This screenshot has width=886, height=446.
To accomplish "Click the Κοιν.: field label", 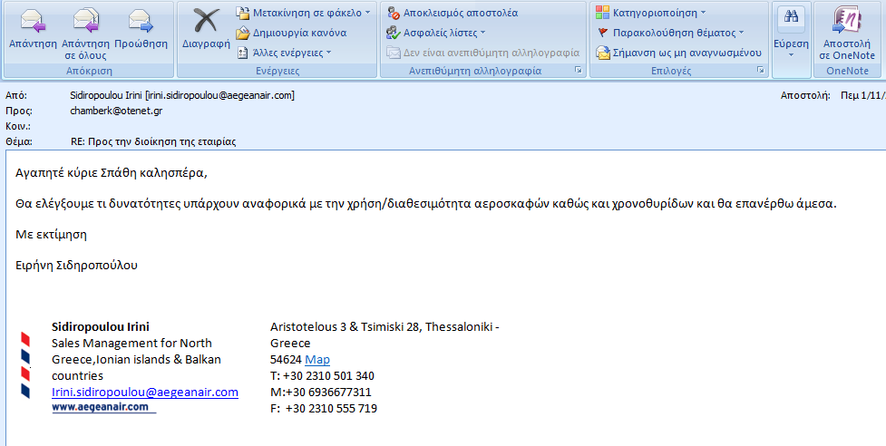I will 18,127.
